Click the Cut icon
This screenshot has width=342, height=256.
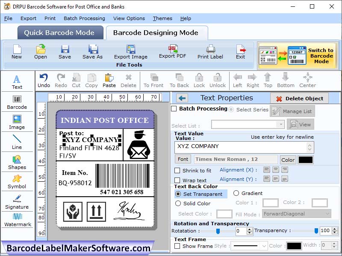tap(76, 81)
